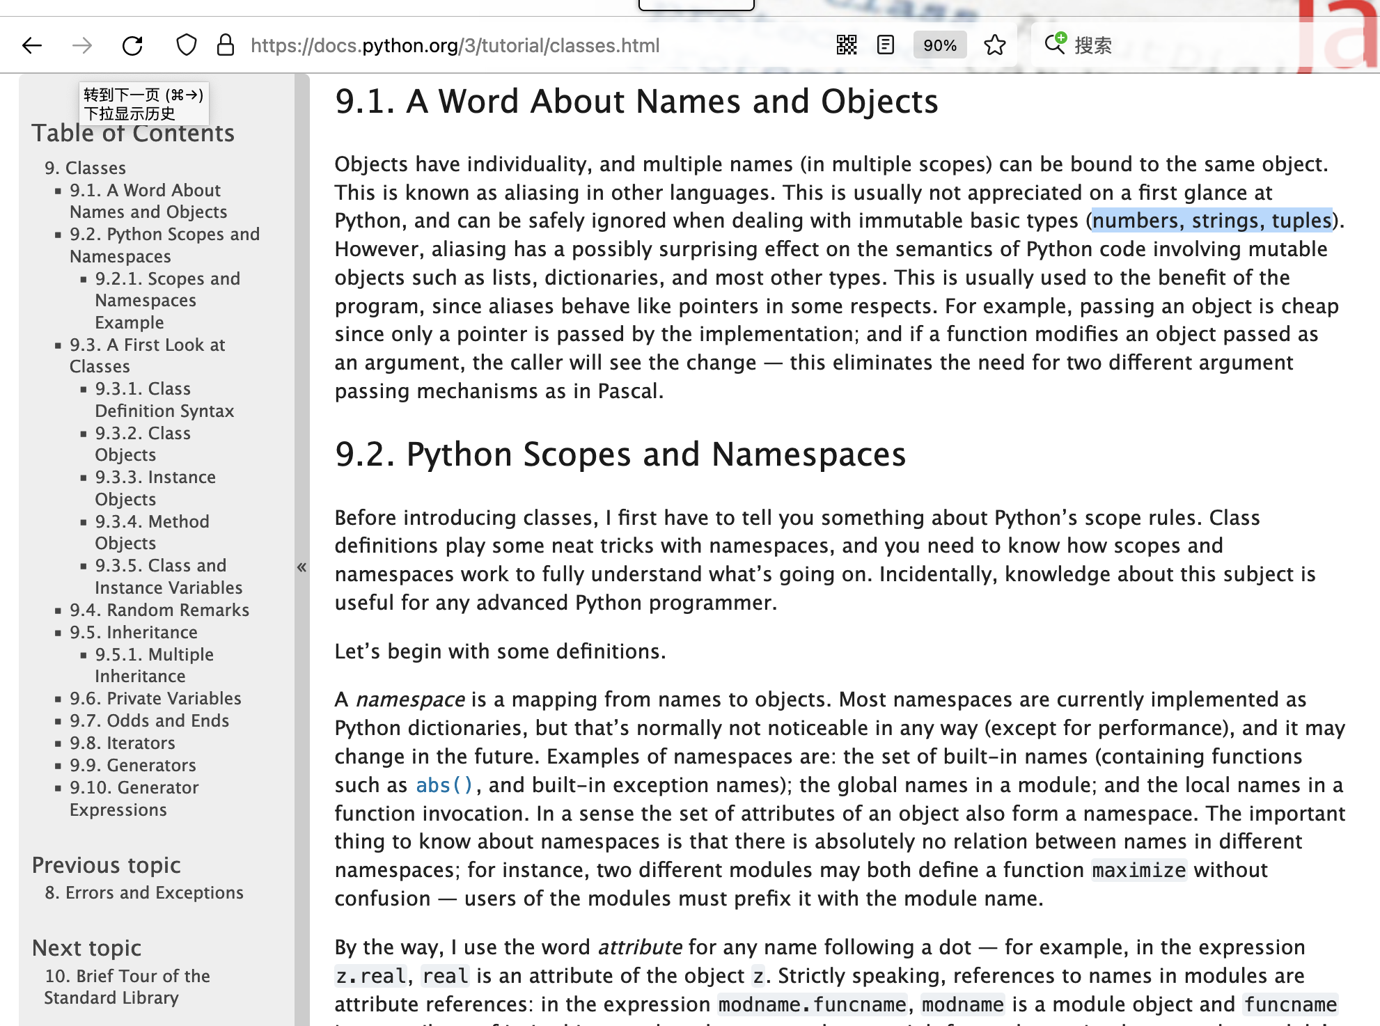View site security padlock info
This screenshot has width=1380, height=1026.
tap(225, 45)
